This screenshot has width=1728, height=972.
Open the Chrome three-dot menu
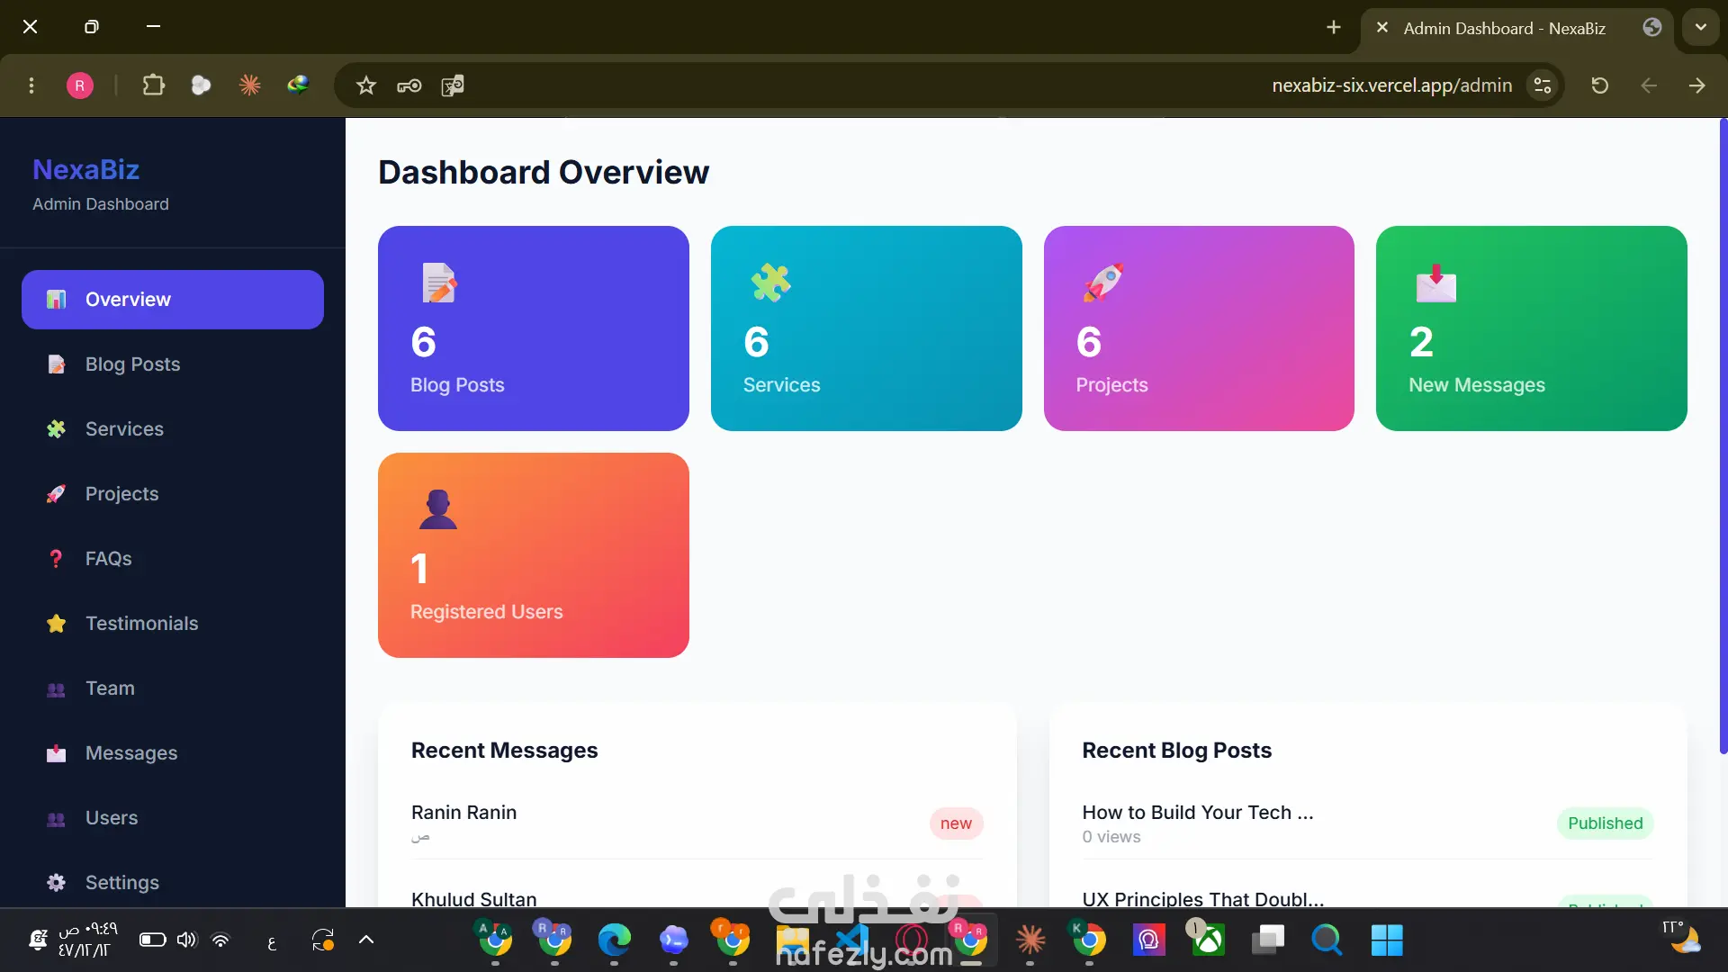pos(31,85)
